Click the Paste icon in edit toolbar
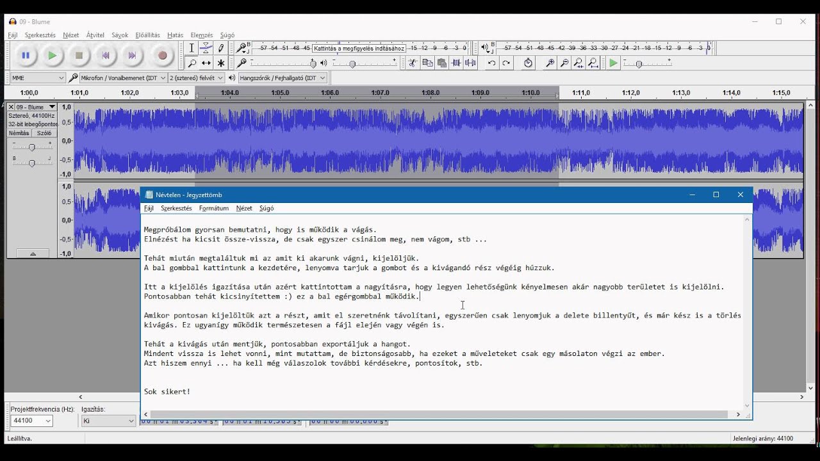820x461 pixels. pyautogui.click(x=442, y=63)
